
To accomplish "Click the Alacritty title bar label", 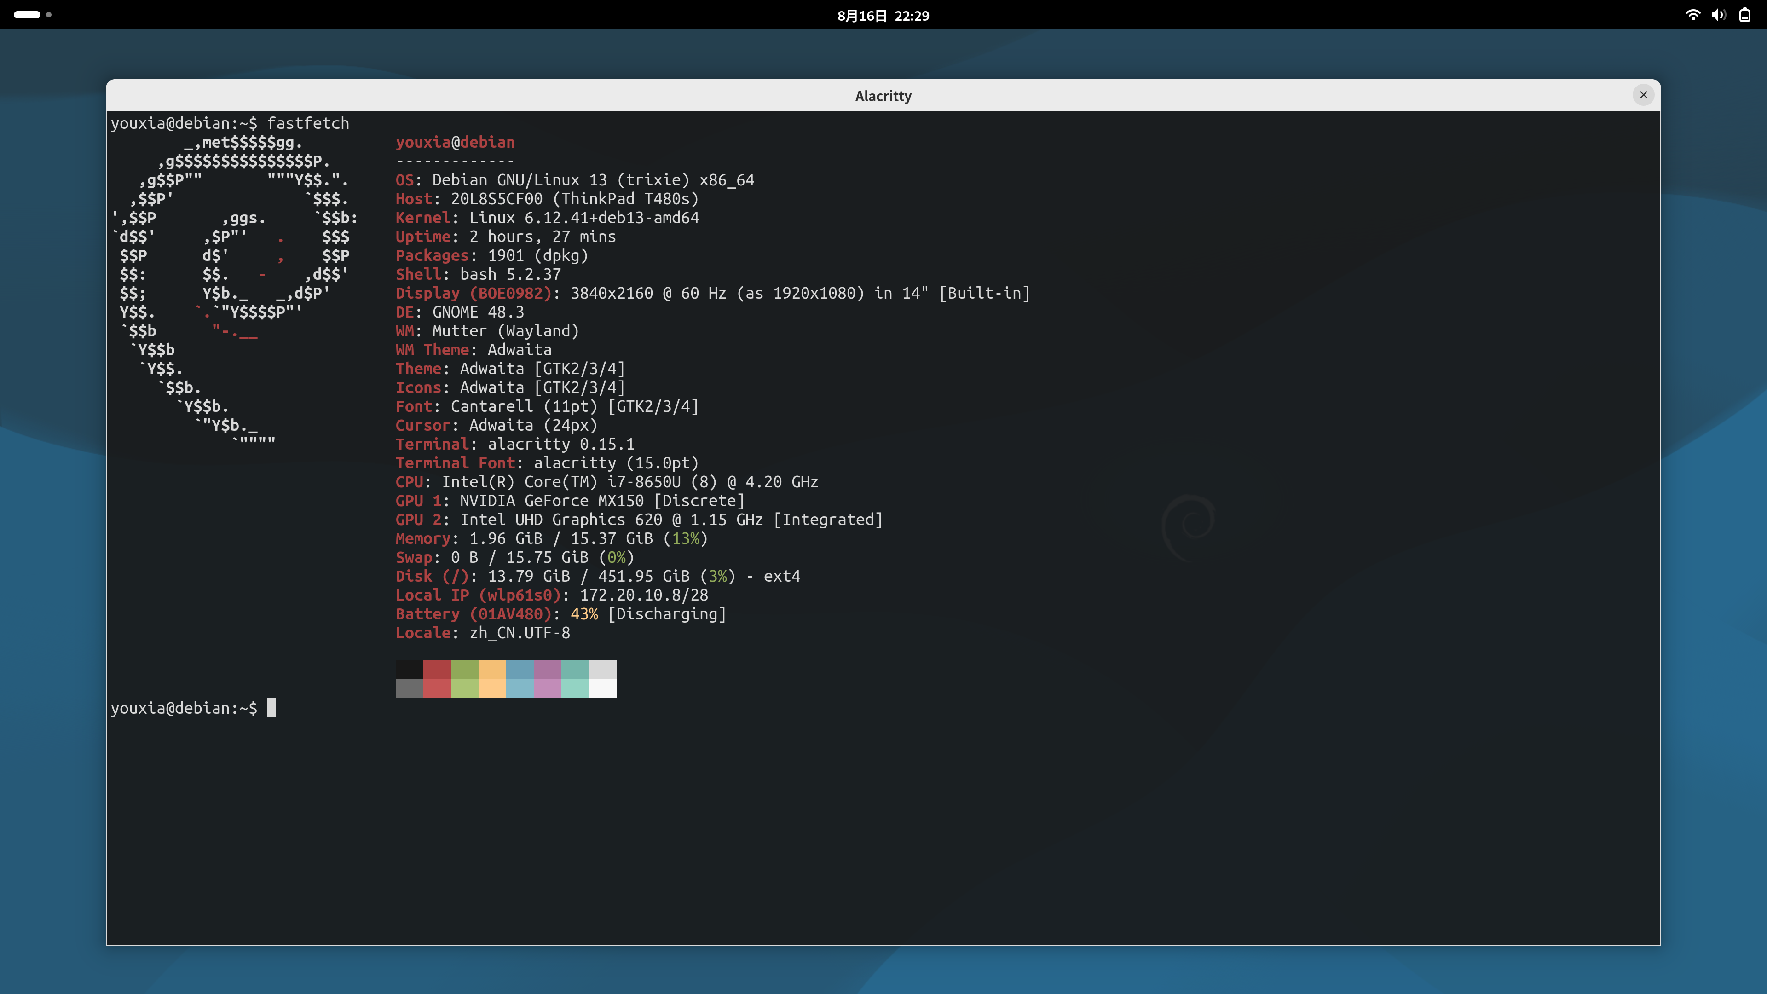I will [x=883, y=96].
